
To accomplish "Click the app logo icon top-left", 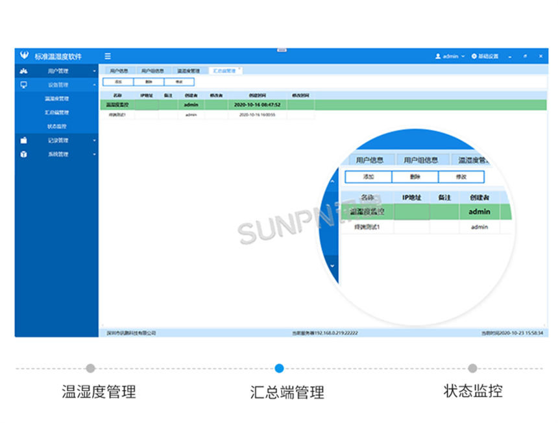I will pos(24,53).
